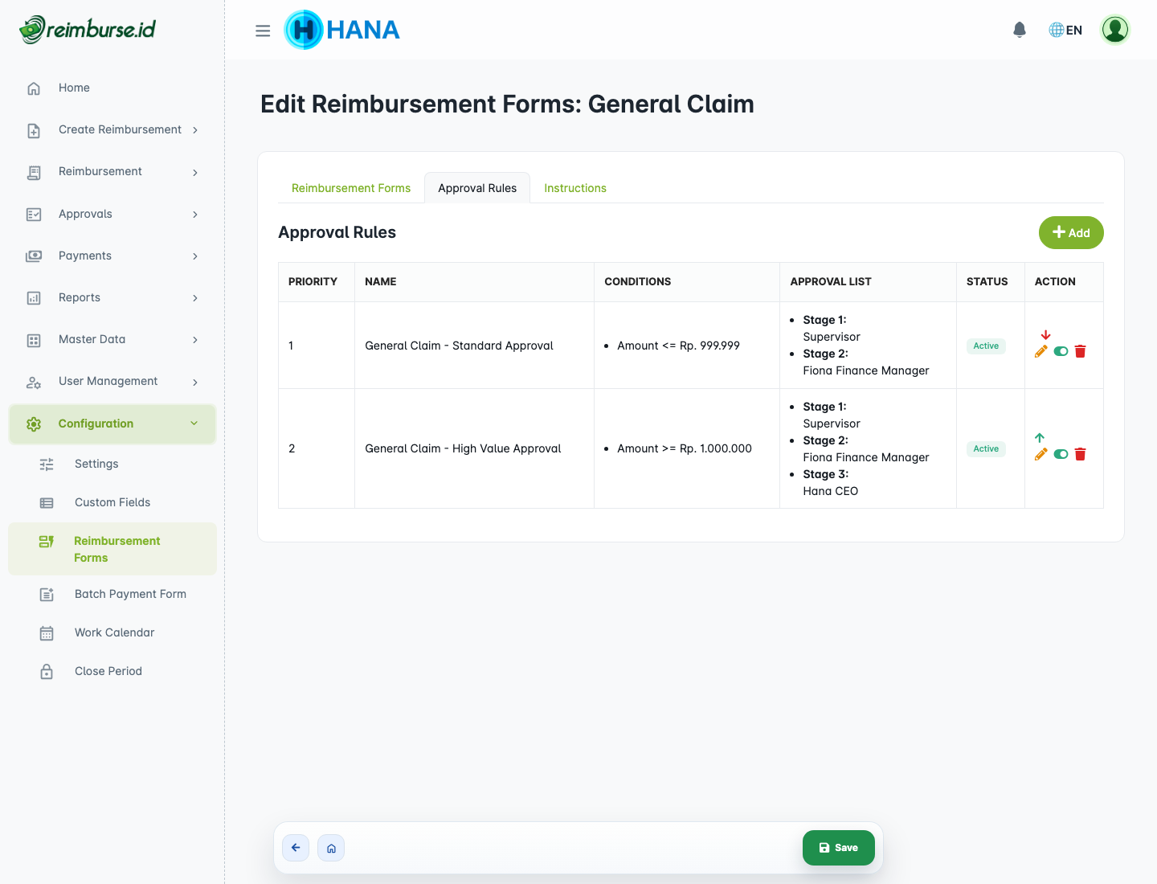Switch to the Reimbursement Forms tab
This screenshot has width=1157, height=884.
(x=351, y=188)
